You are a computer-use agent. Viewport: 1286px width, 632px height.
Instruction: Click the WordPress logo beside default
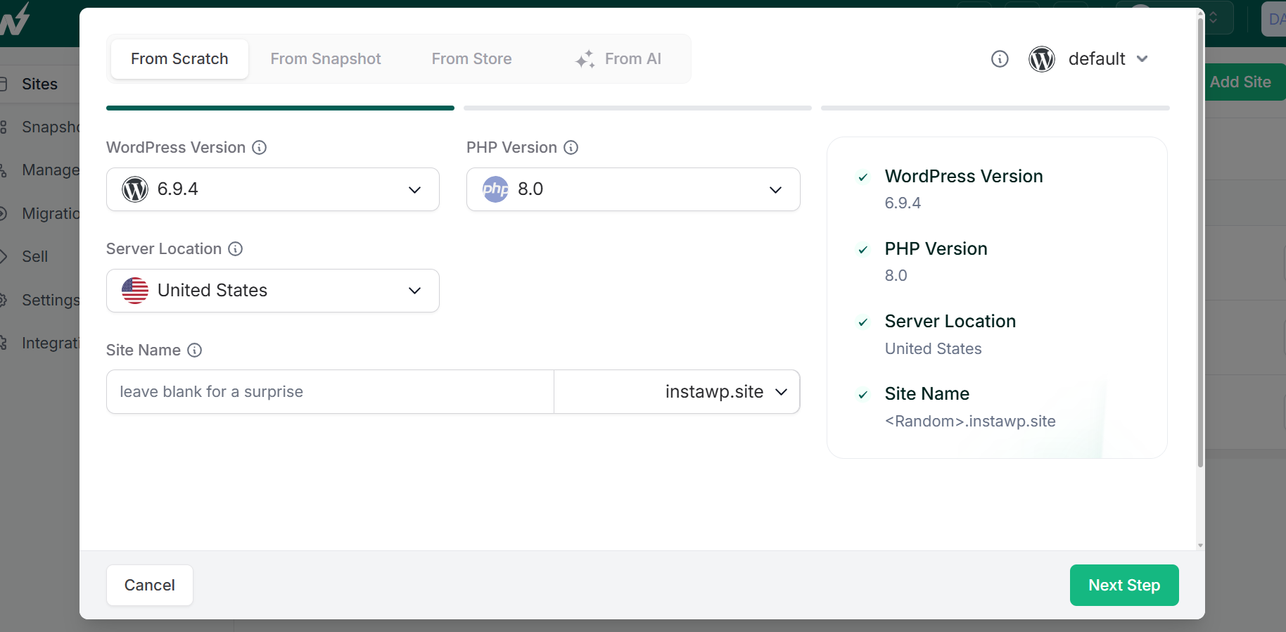point(1041,59)
